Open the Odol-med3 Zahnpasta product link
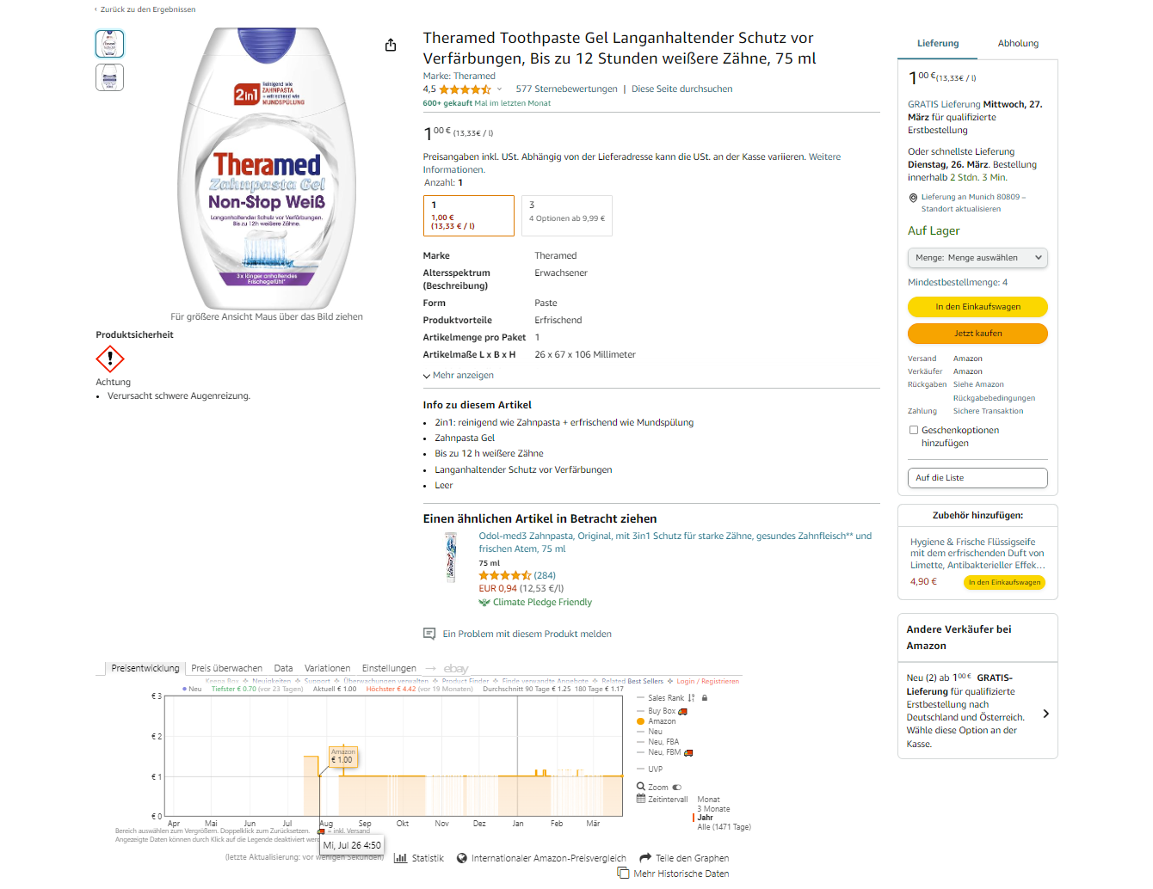This screenshot has width=1153, height=889. 675,542
